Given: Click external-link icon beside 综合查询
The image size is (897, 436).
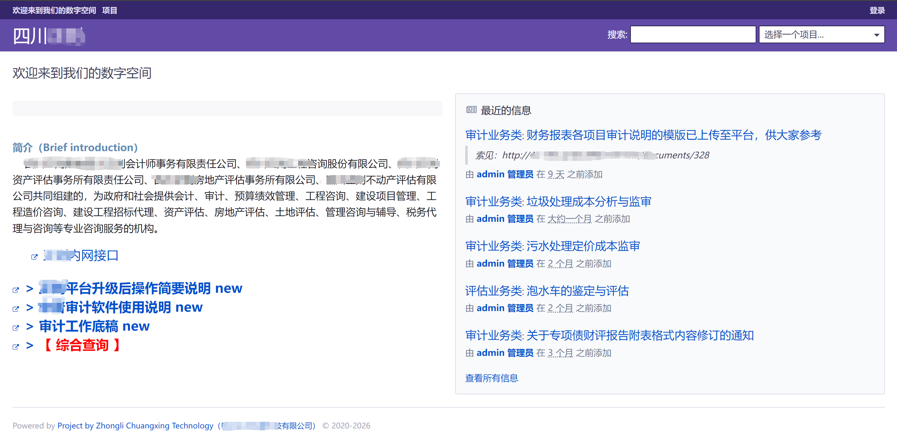Looking at the screenshot, I should pyautogui.click(x=16, y=347).
